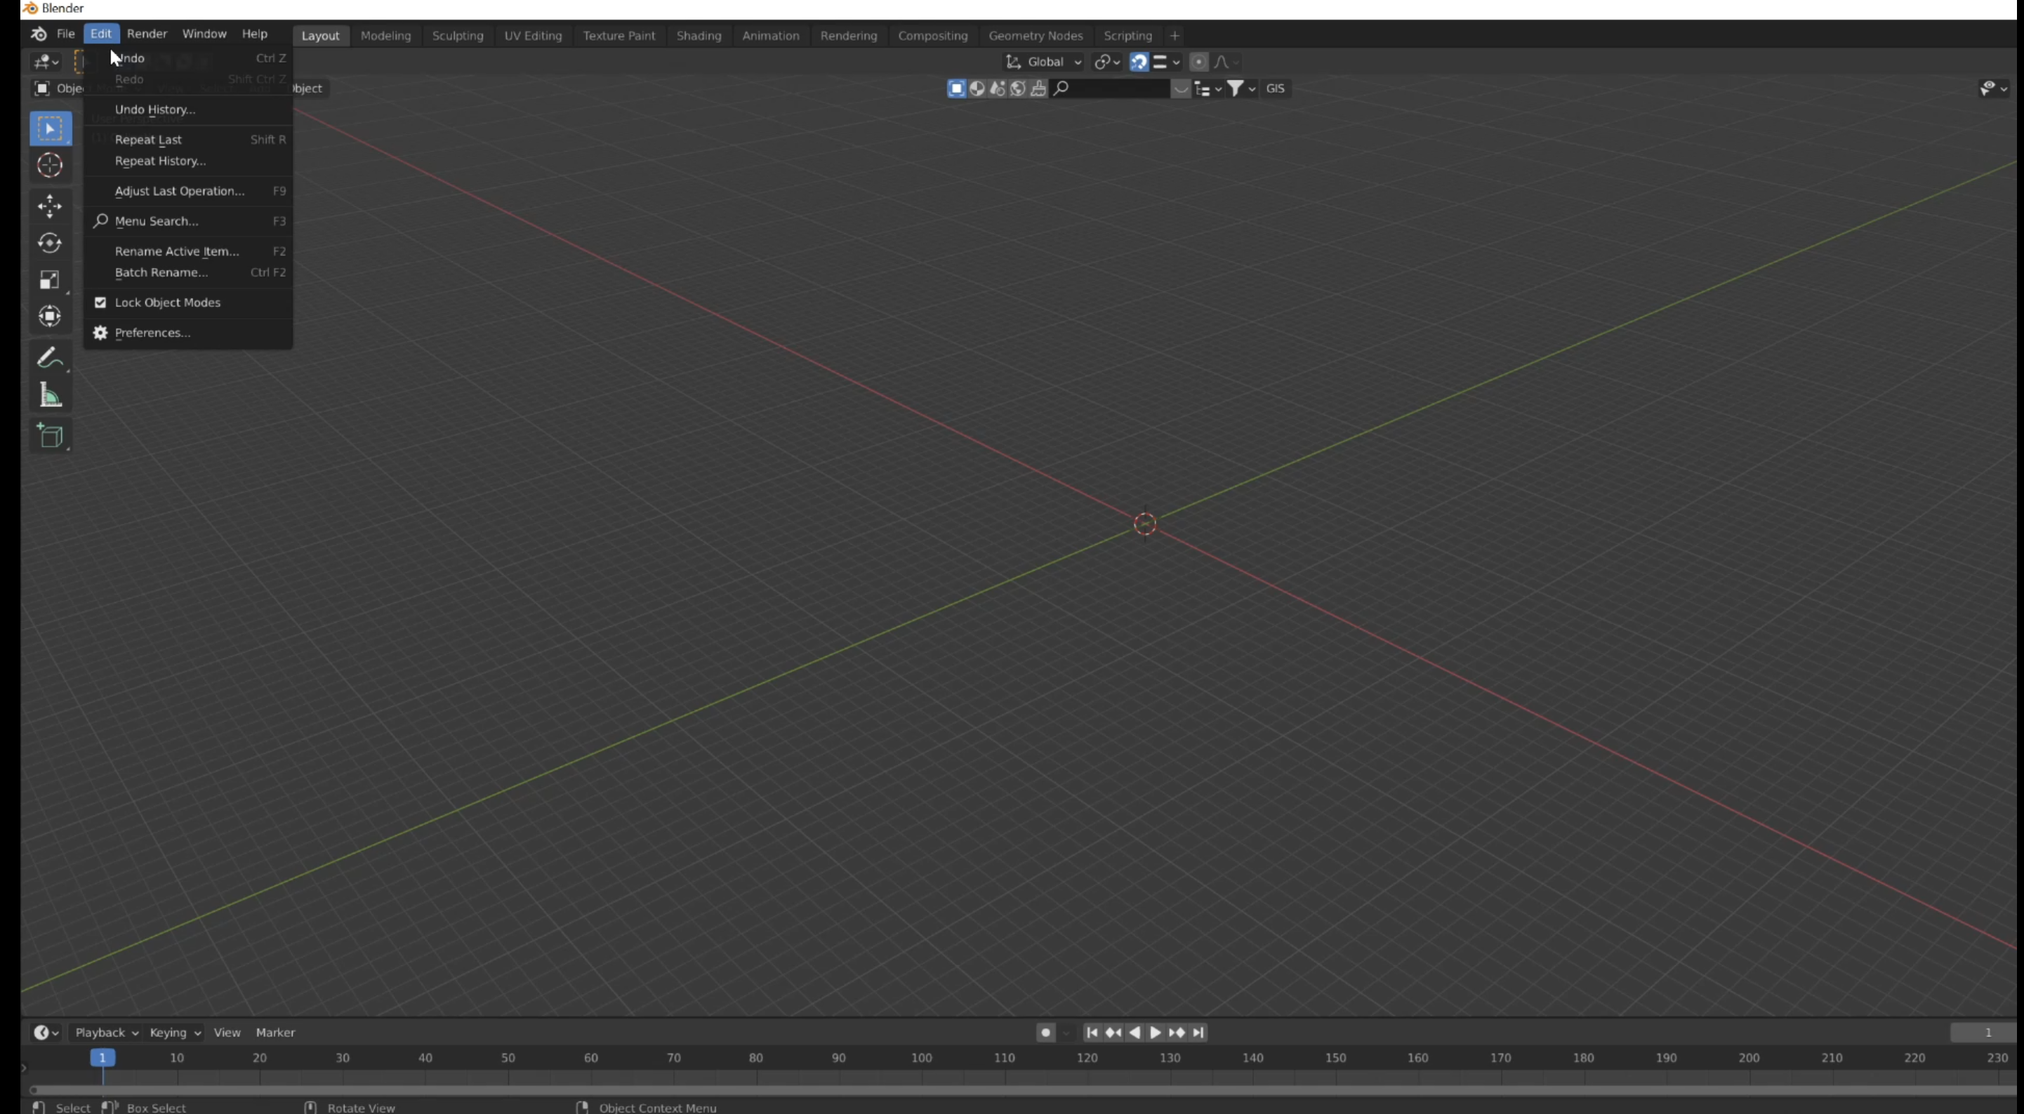Activate the Annotate tool

(x=50, y=357)
